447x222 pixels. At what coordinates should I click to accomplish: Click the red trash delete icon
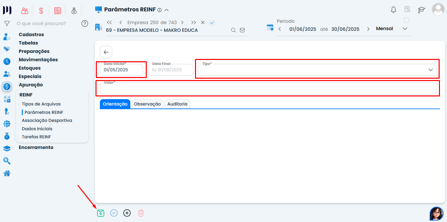tap(141, 213)
